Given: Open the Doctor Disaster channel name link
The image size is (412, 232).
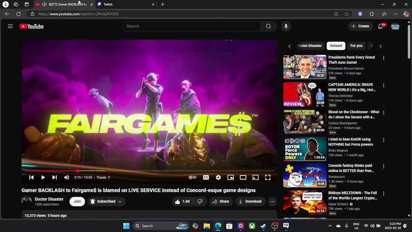Looking at the screenshot, I should point(49,199).
